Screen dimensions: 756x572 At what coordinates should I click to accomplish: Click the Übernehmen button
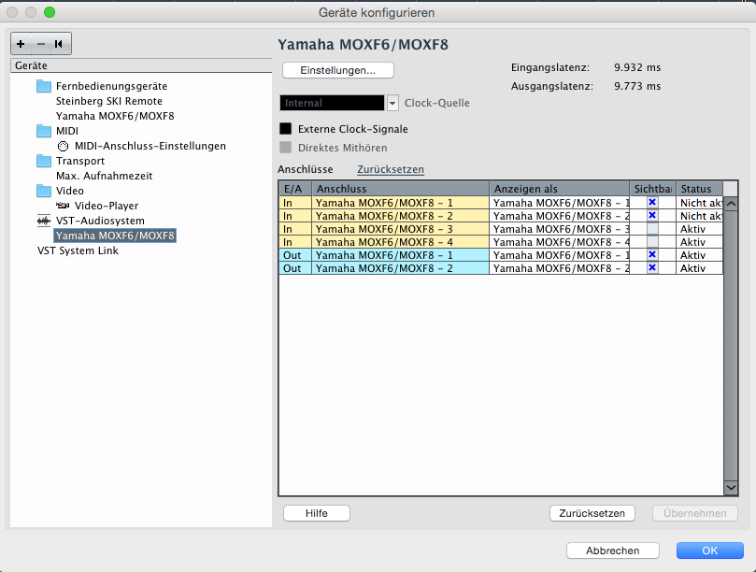[x=694, y=513]
